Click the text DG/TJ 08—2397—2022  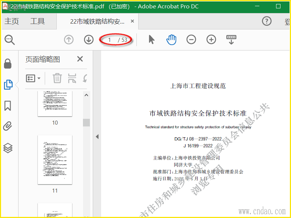[x=198, y=139]
